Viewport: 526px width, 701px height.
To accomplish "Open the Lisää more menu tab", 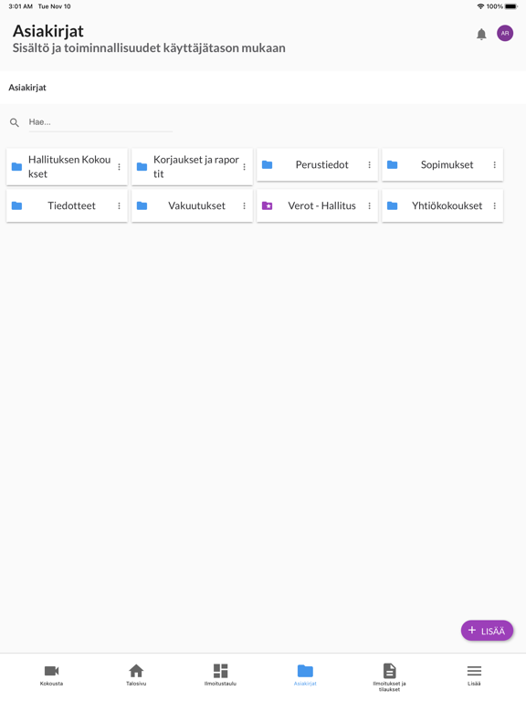I will [x=474, y=675].
